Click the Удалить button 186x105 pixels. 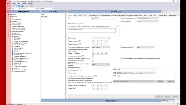pyautogui.click(x=170, y=81)
